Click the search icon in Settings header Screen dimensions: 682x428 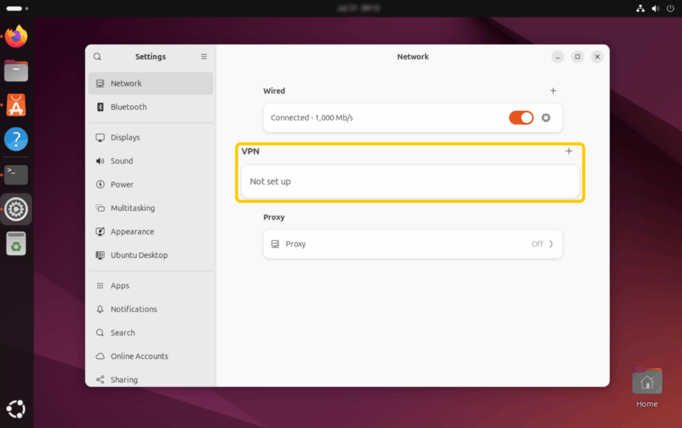click(x=98, y=57)
